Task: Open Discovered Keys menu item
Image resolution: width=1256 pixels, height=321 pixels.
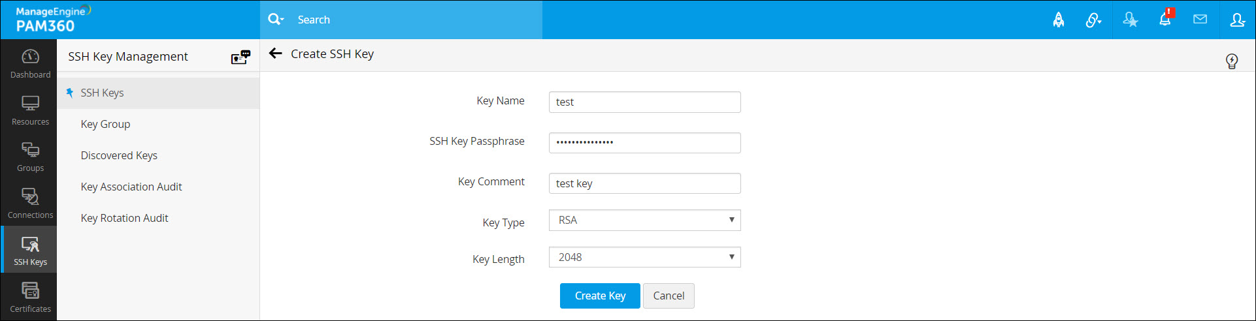Action: tap(119, 155)
